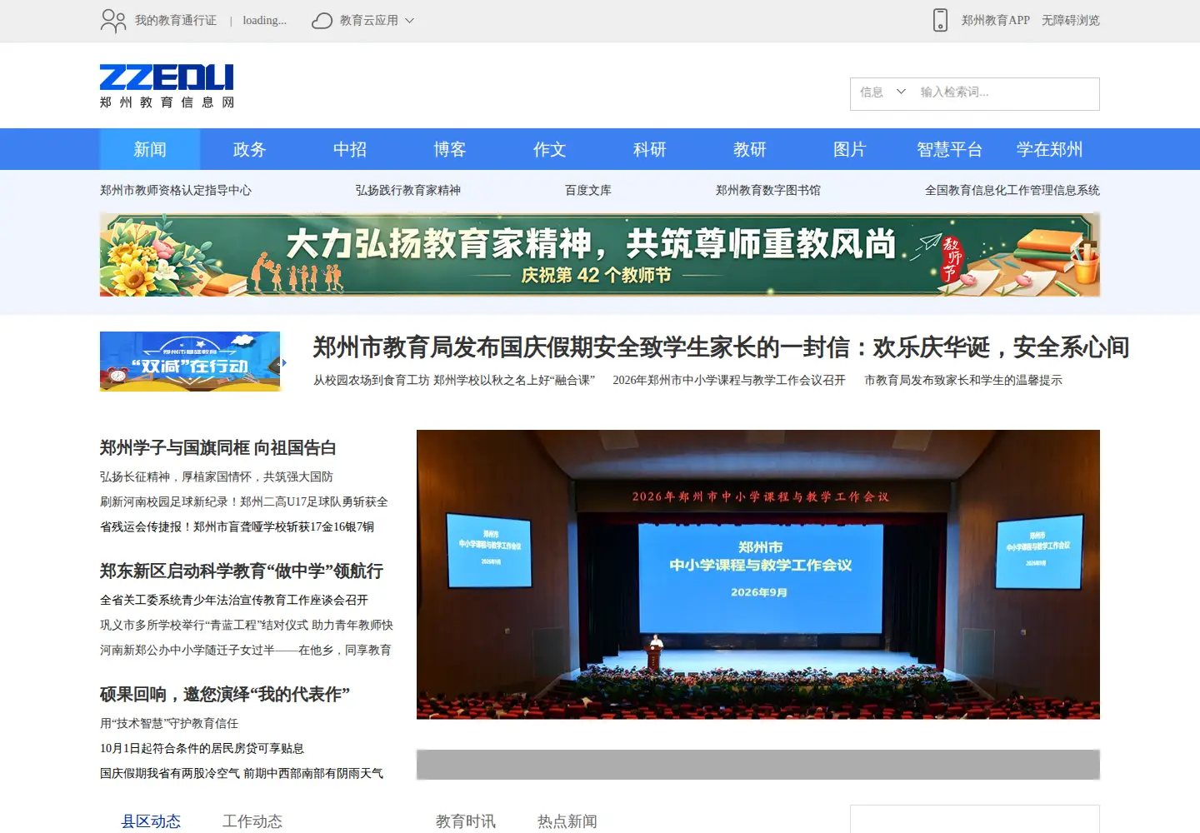Open the 郑东新区启动科学教育 headline
Image resolution: width=1200 pixels, height=833 pixels.
coord(242,571)
